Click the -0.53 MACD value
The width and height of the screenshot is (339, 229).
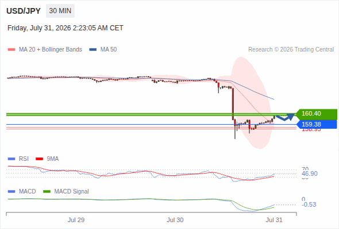click(x=309, y=204)
